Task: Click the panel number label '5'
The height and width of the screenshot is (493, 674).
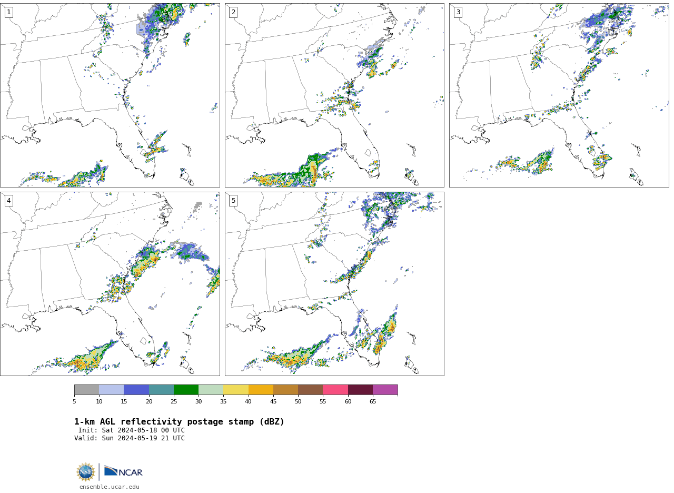Action: (x=233, y=201)
